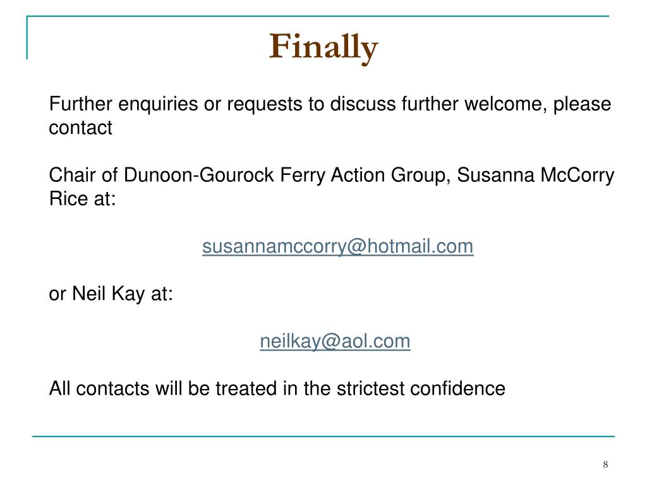Click the slide number 8
Viewport: 647px width, 485px height.
605,464
